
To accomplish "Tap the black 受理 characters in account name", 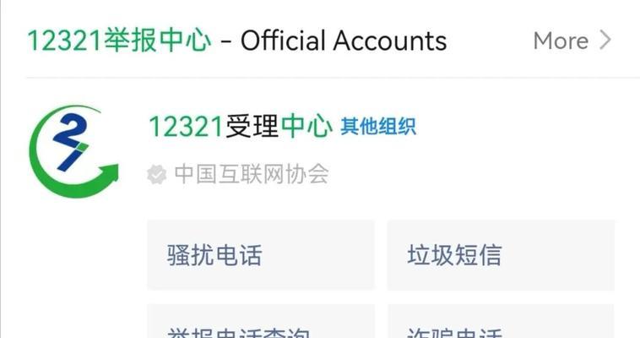I will pos(252,126).
